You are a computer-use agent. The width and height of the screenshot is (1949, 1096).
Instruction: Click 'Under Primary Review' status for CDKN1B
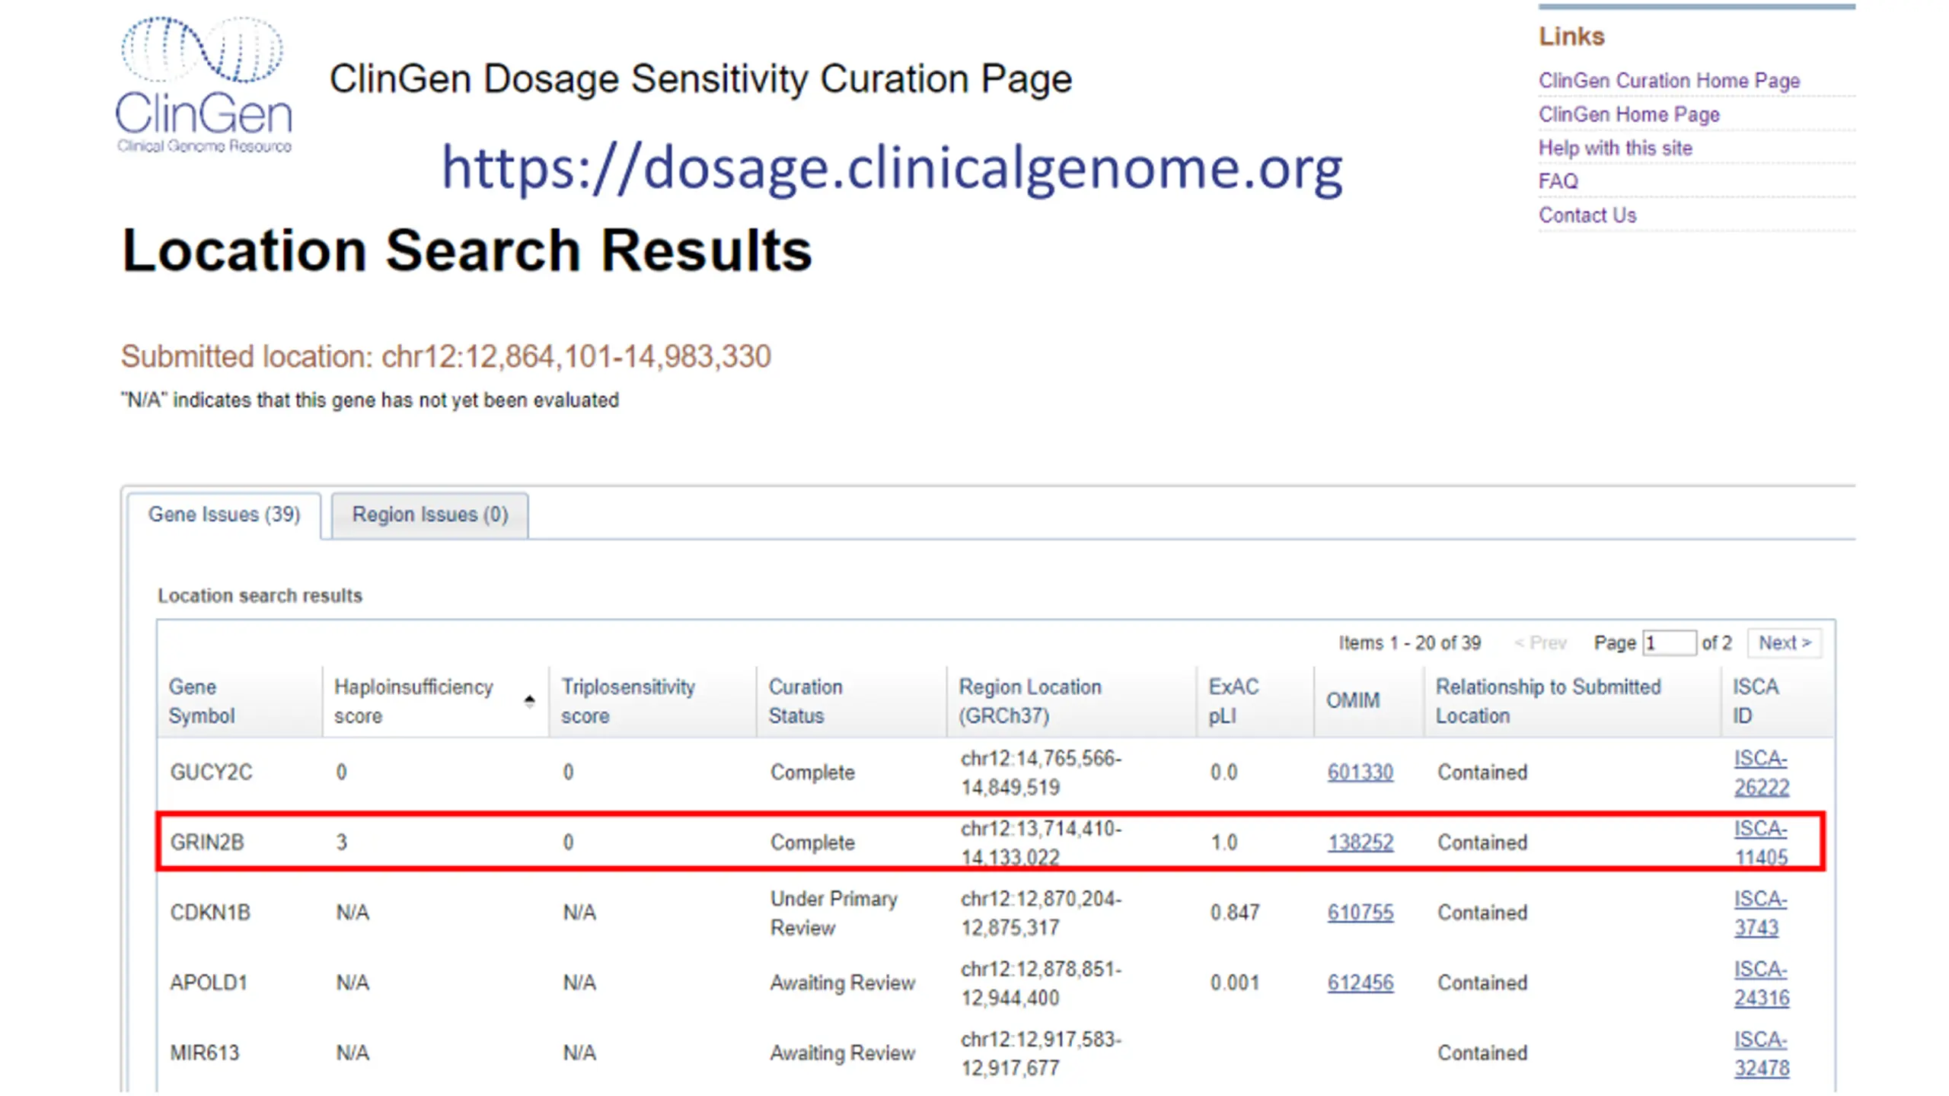[x=833, y=913]
